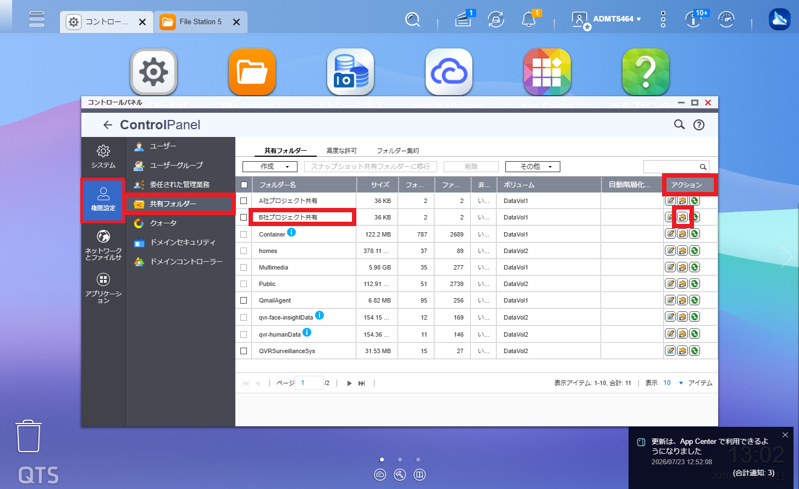Open ネットワークとファイルサービス category
Screen dimensions: 799x489
pos(103,245)
